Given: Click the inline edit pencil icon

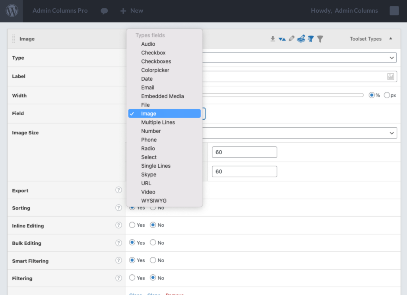Looking at the screenshot, I should click(291, 39).
